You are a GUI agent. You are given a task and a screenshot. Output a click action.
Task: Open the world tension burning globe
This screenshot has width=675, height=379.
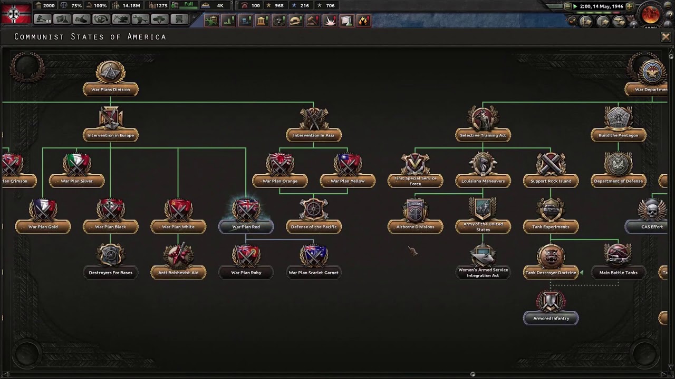(x=651, y=14)
